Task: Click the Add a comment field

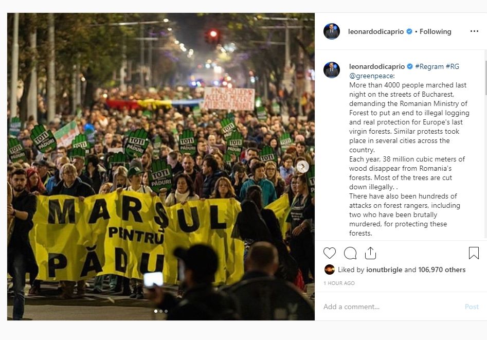Action: pyautogui.click(x=391, y=307)
